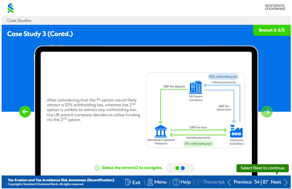This screenshot has width=292, height=189.
Task: Click the '10% withholding tax' label
Action: (x=223, y=77)
